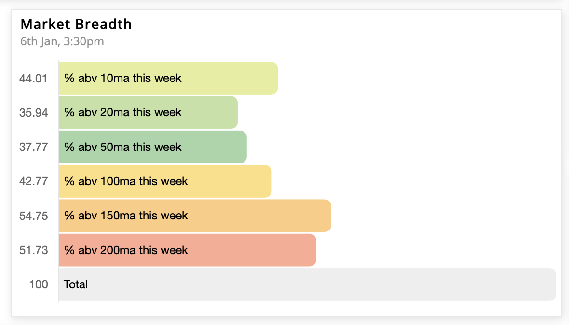Click the 'Total' text label
This screenshot has width=569, height=325.
(x=76, y=284)
